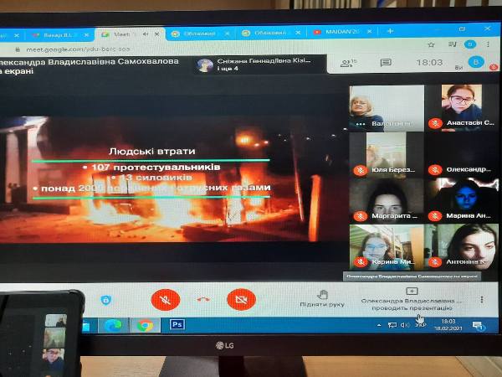Close the Вакар В.І. browser tab
The image size is (502, 377).
coord(86,35)
